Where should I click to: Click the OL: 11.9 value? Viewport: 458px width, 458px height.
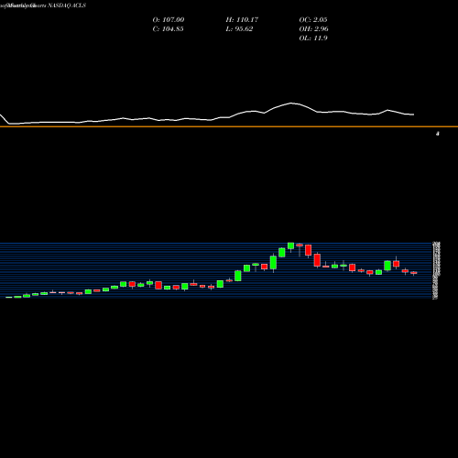pyautogui.click(x=313, y=38)
